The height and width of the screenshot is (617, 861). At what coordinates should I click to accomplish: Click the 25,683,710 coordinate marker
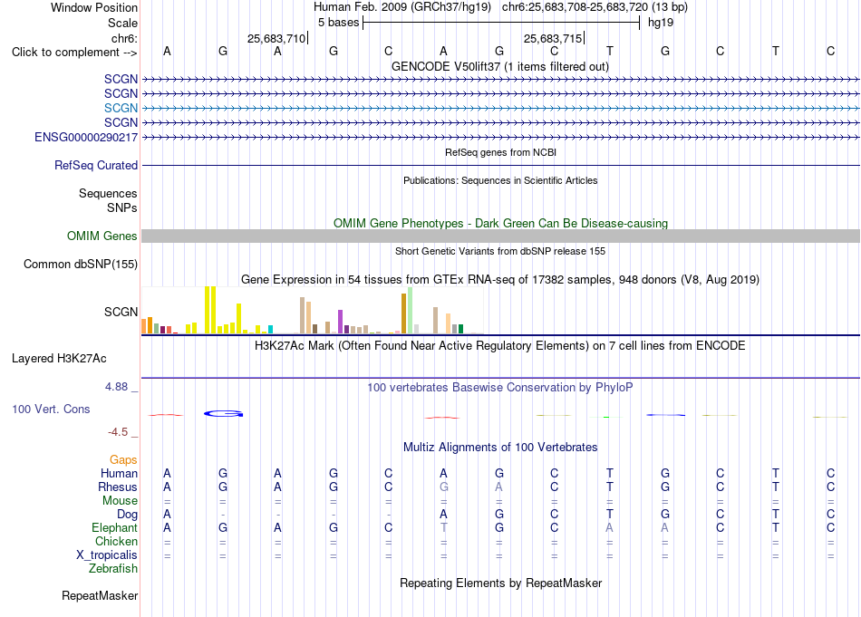tap(276, 38)
